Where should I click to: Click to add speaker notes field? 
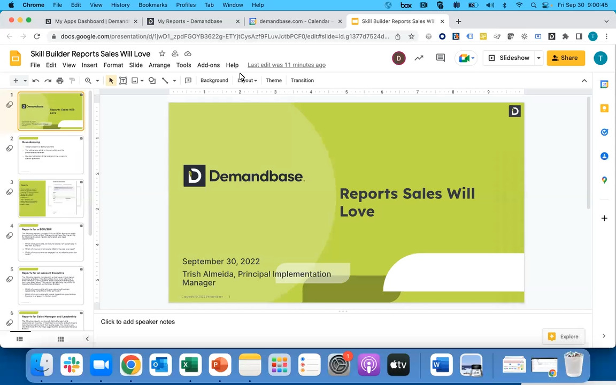pos(343,322)
